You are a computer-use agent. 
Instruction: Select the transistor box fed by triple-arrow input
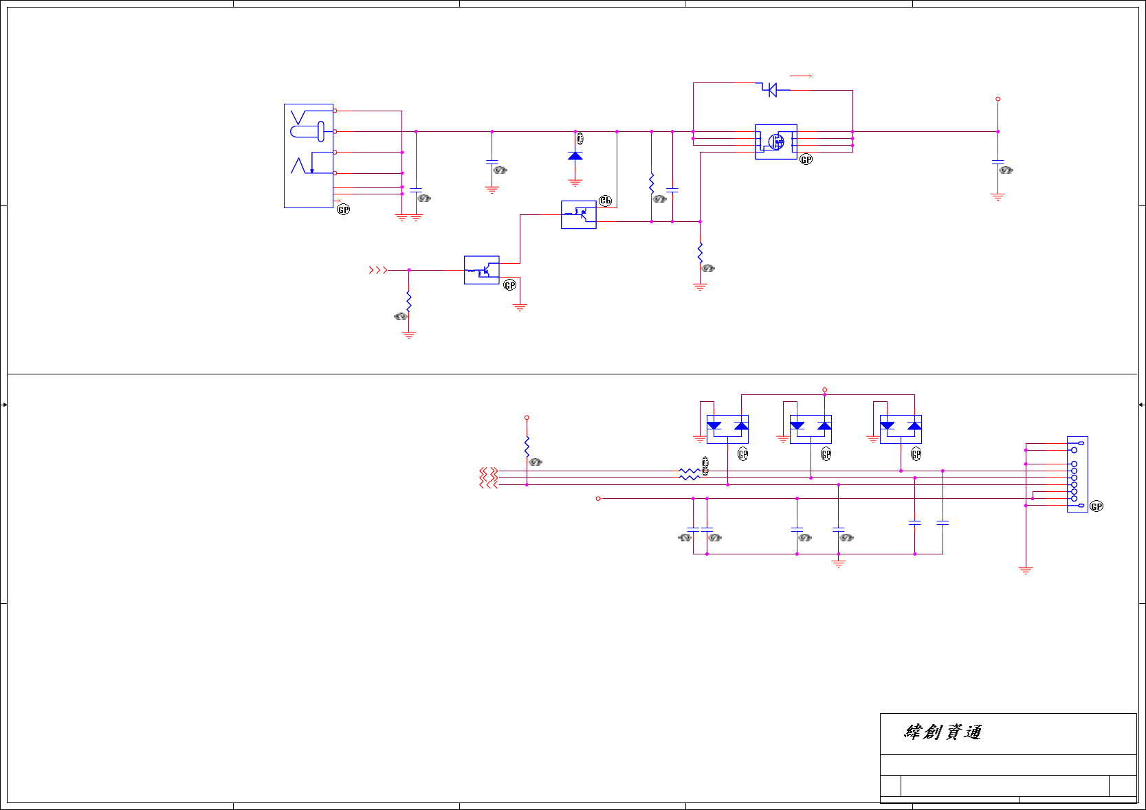pyautogui.click(x=482, y=270)
